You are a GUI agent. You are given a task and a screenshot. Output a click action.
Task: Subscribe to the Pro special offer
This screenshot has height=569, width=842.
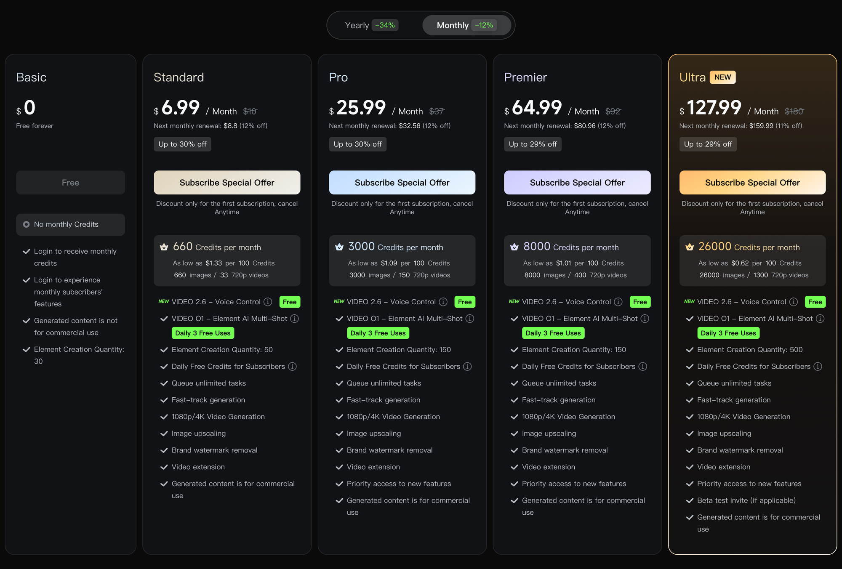(x=402, y=183)
